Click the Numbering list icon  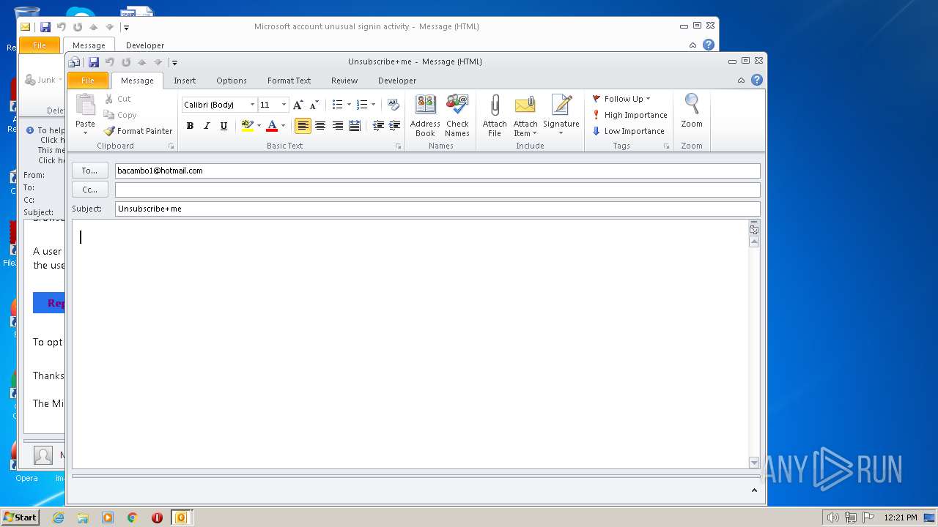click(362, 105)
